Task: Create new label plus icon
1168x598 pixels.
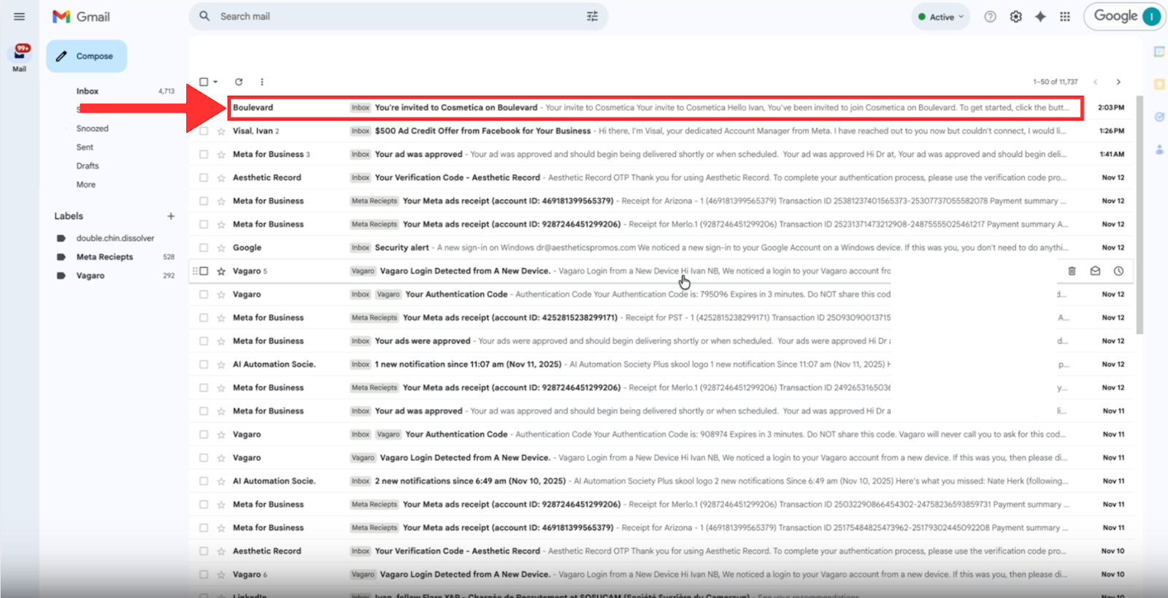Action: [171, 216]
